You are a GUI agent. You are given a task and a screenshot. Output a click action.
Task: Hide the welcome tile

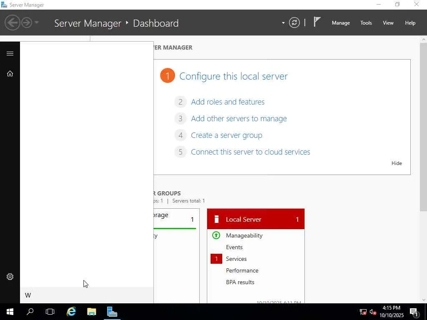397,163
